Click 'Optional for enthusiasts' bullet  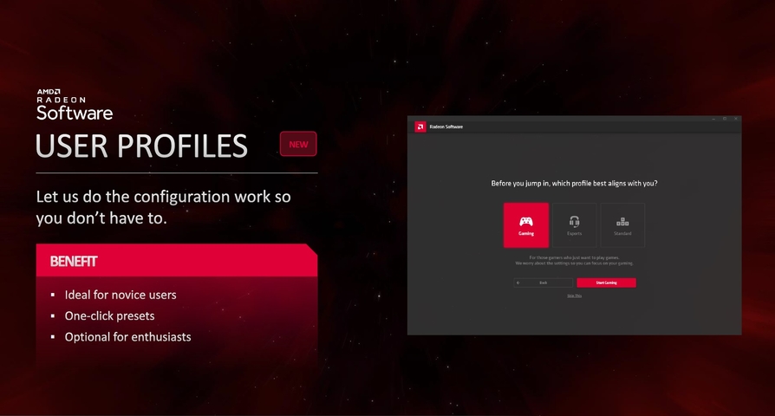(128, 337)
